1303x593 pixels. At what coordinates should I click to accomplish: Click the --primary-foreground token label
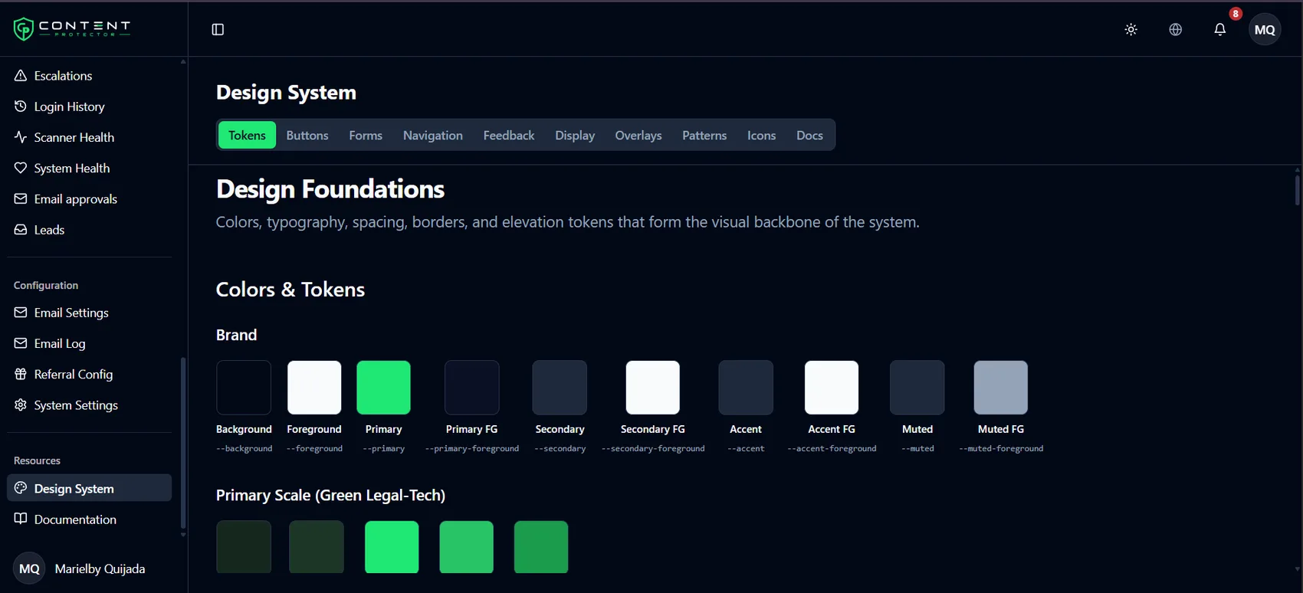pos(472,448)
